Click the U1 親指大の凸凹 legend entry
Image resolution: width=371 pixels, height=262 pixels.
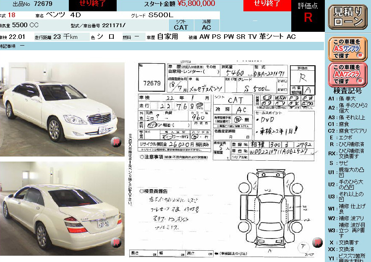click(346, 172)
